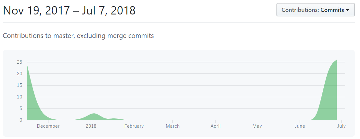Click the July marker on the timeline
This screenshot has height=139, width=360.
[x=341, y=126]
